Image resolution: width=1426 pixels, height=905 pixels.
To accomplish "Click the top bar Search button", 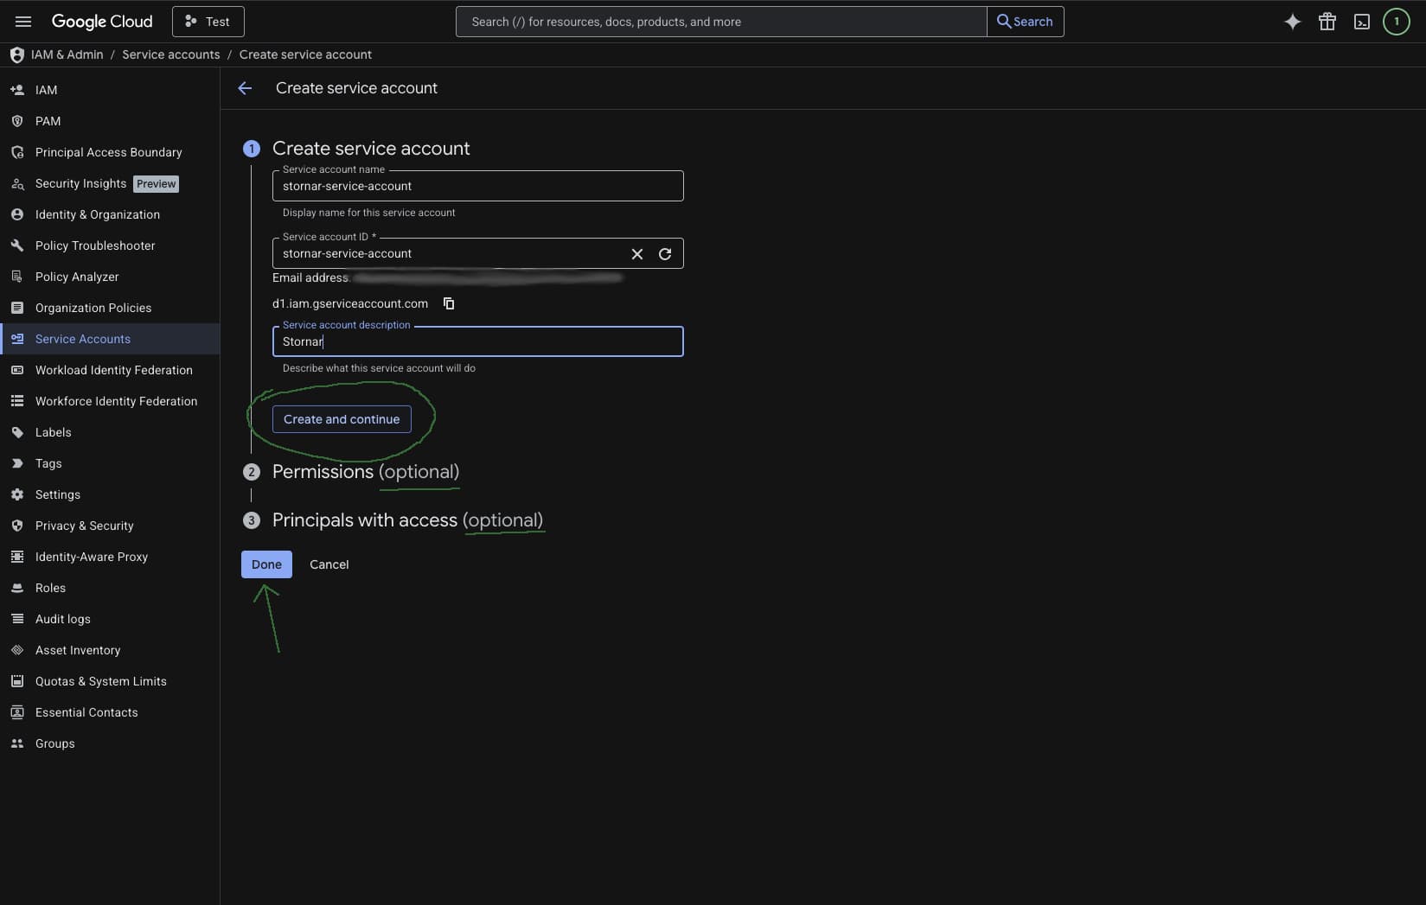I will click(1025, 22).
